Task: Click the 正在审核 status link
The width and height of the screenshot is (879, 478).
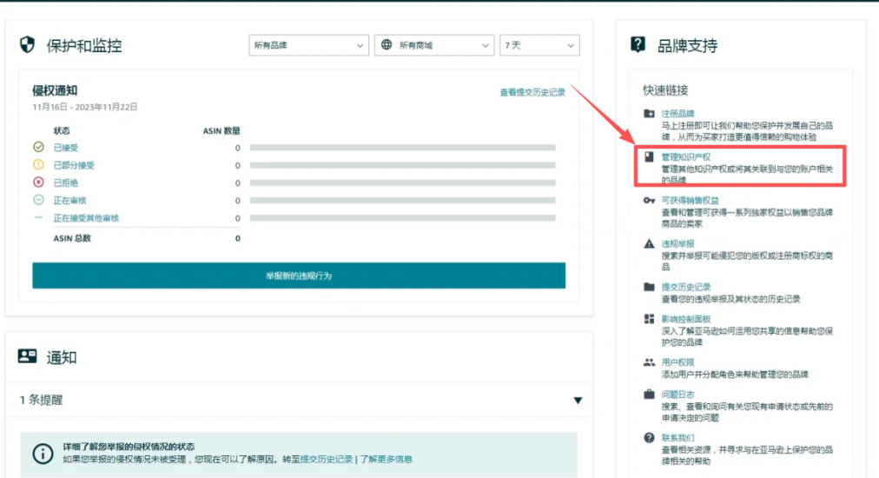Action: (69, 201)
